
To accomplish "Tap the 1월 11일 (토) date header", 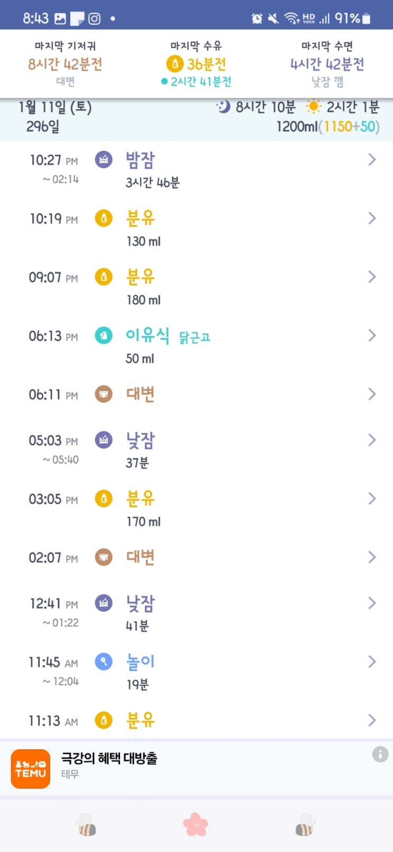I will point(55,107).
